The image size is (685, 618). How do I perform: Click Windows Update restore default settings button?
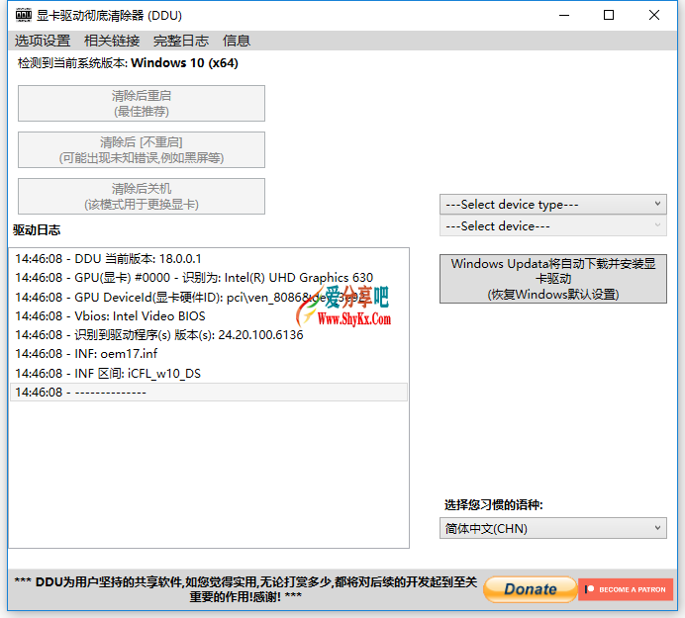[x=553, y=279]
